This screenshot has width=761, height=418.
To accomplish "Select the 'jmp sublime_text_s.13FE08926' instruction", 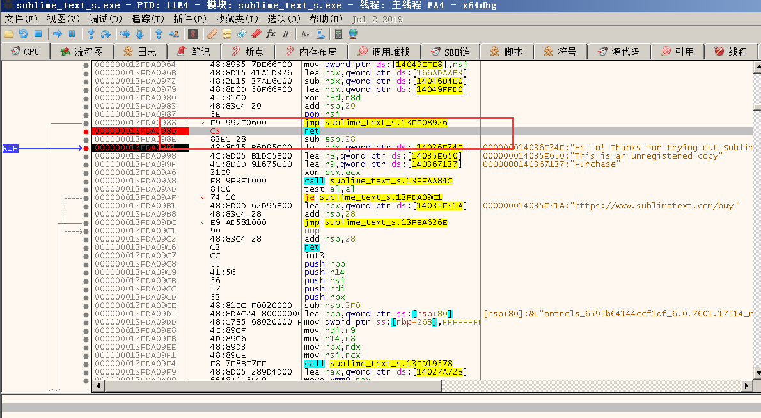I will [x=376, y=123].
